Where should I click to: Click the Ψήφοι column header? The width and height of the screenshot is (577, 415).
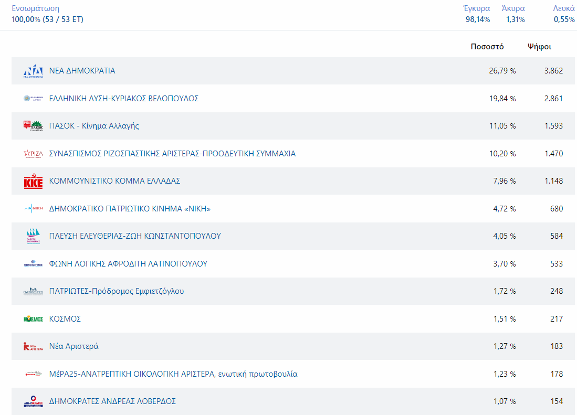click(x=540, y=47)
